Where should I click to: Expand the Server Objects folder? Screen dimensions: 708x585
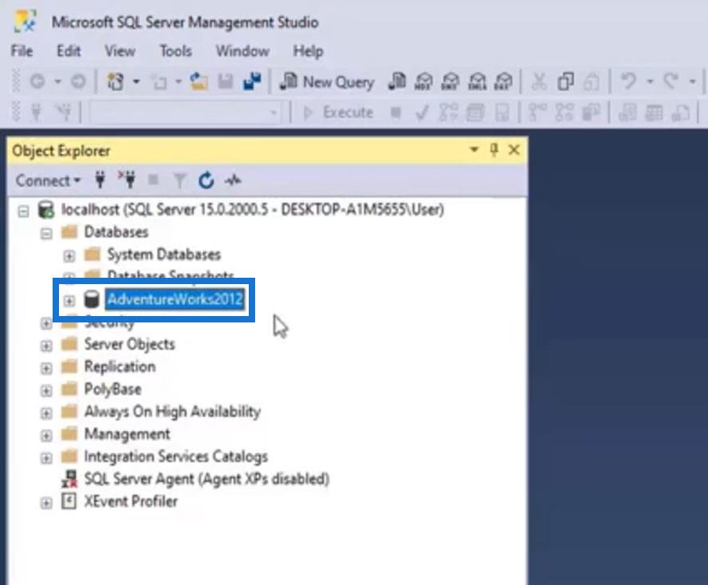click(46, 346)
